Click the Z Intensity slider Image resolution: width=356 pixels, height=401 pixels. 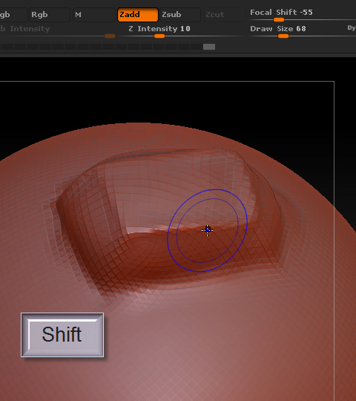[x=181, y=31]
